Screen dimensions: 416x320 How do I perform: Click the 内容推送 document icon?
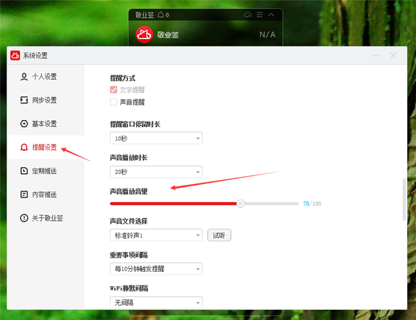(x=24, y=195)
